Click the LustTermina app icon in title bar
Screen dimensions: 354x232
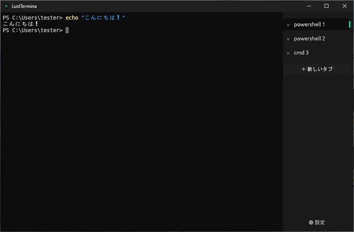point(7,6)
